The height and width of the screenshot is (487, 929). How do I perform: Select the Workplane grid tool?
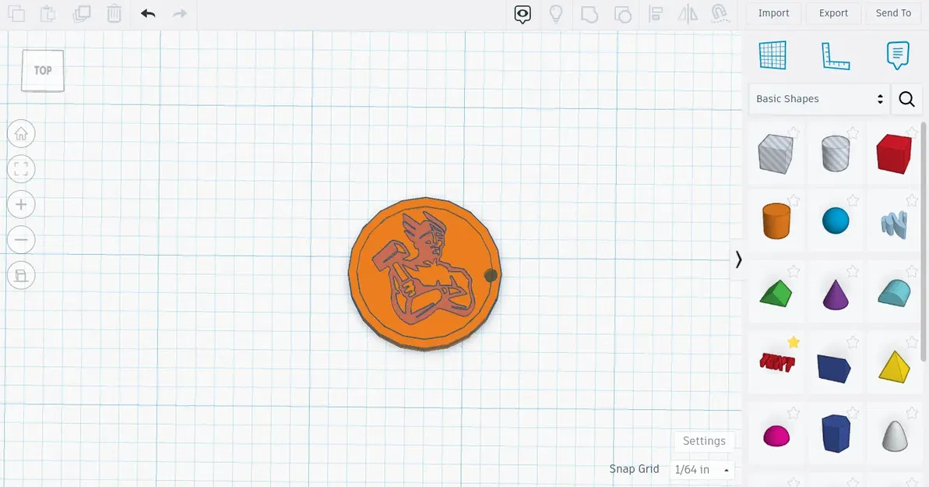click(772, 55)
